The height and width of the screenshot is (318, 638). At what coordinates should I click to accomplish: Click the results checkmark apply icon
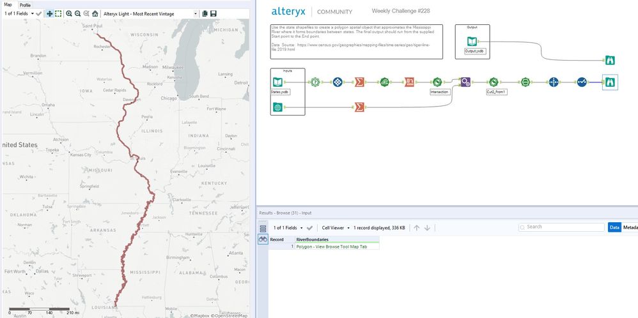coord(309,228)
